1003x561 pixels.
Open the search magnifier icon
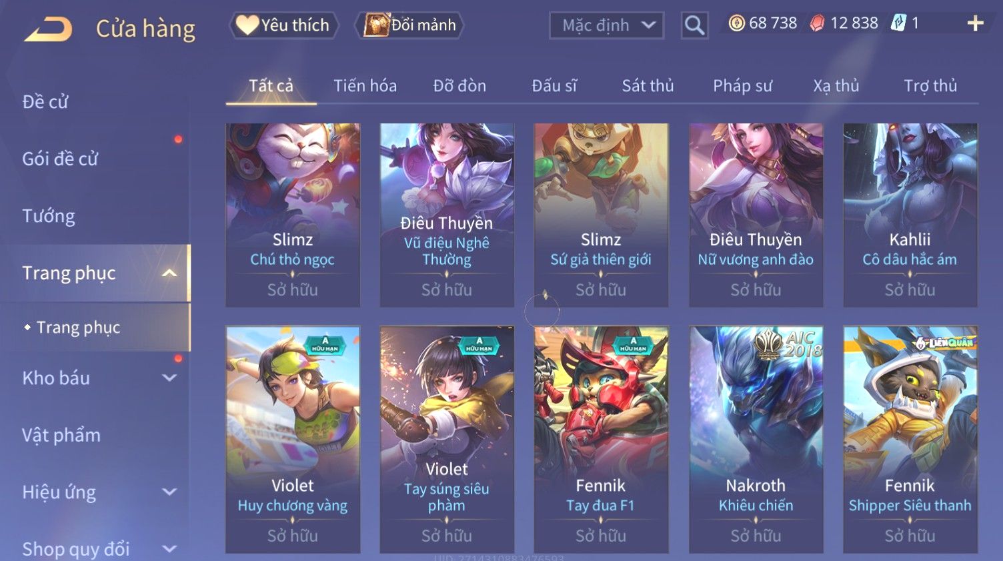[694, 25]
